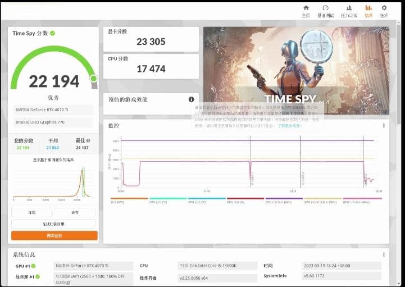Toggle the pink GPU clock frequency legend
The width and height of the screenshot is (405, 287).
click(x=362, y=201)
